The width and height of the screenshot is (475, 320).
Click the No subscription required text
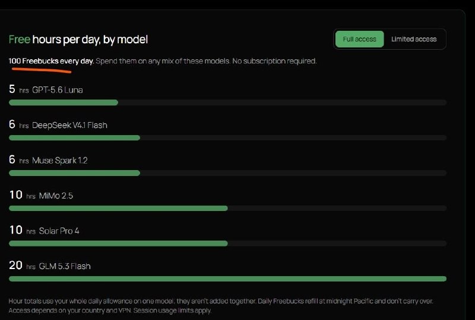point(274,61)
